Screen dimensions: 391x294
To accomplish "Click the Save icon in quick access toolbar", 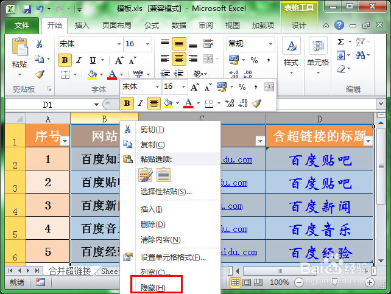I will tap(27, 9).
